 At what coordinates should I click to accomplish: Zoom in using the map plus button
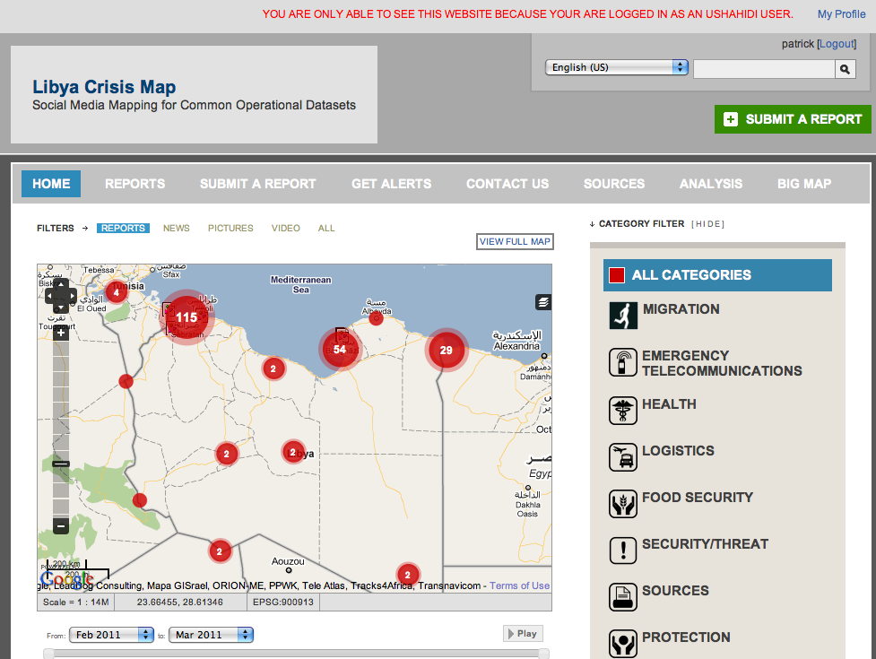(61, 333)
